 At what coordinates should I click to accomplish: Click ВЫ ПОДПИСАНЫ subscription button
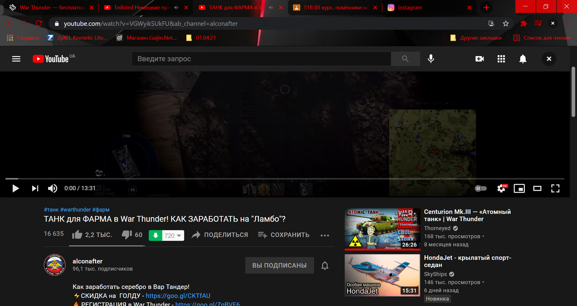click(x=279, y=265)
